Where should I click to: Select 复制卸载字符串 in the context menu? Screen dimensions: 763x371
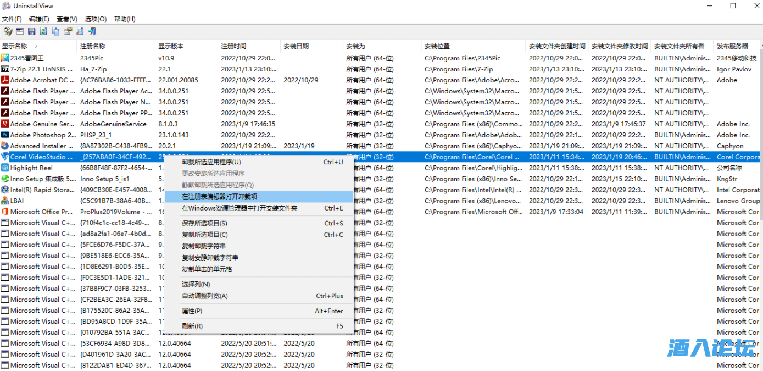coord(204,246)
